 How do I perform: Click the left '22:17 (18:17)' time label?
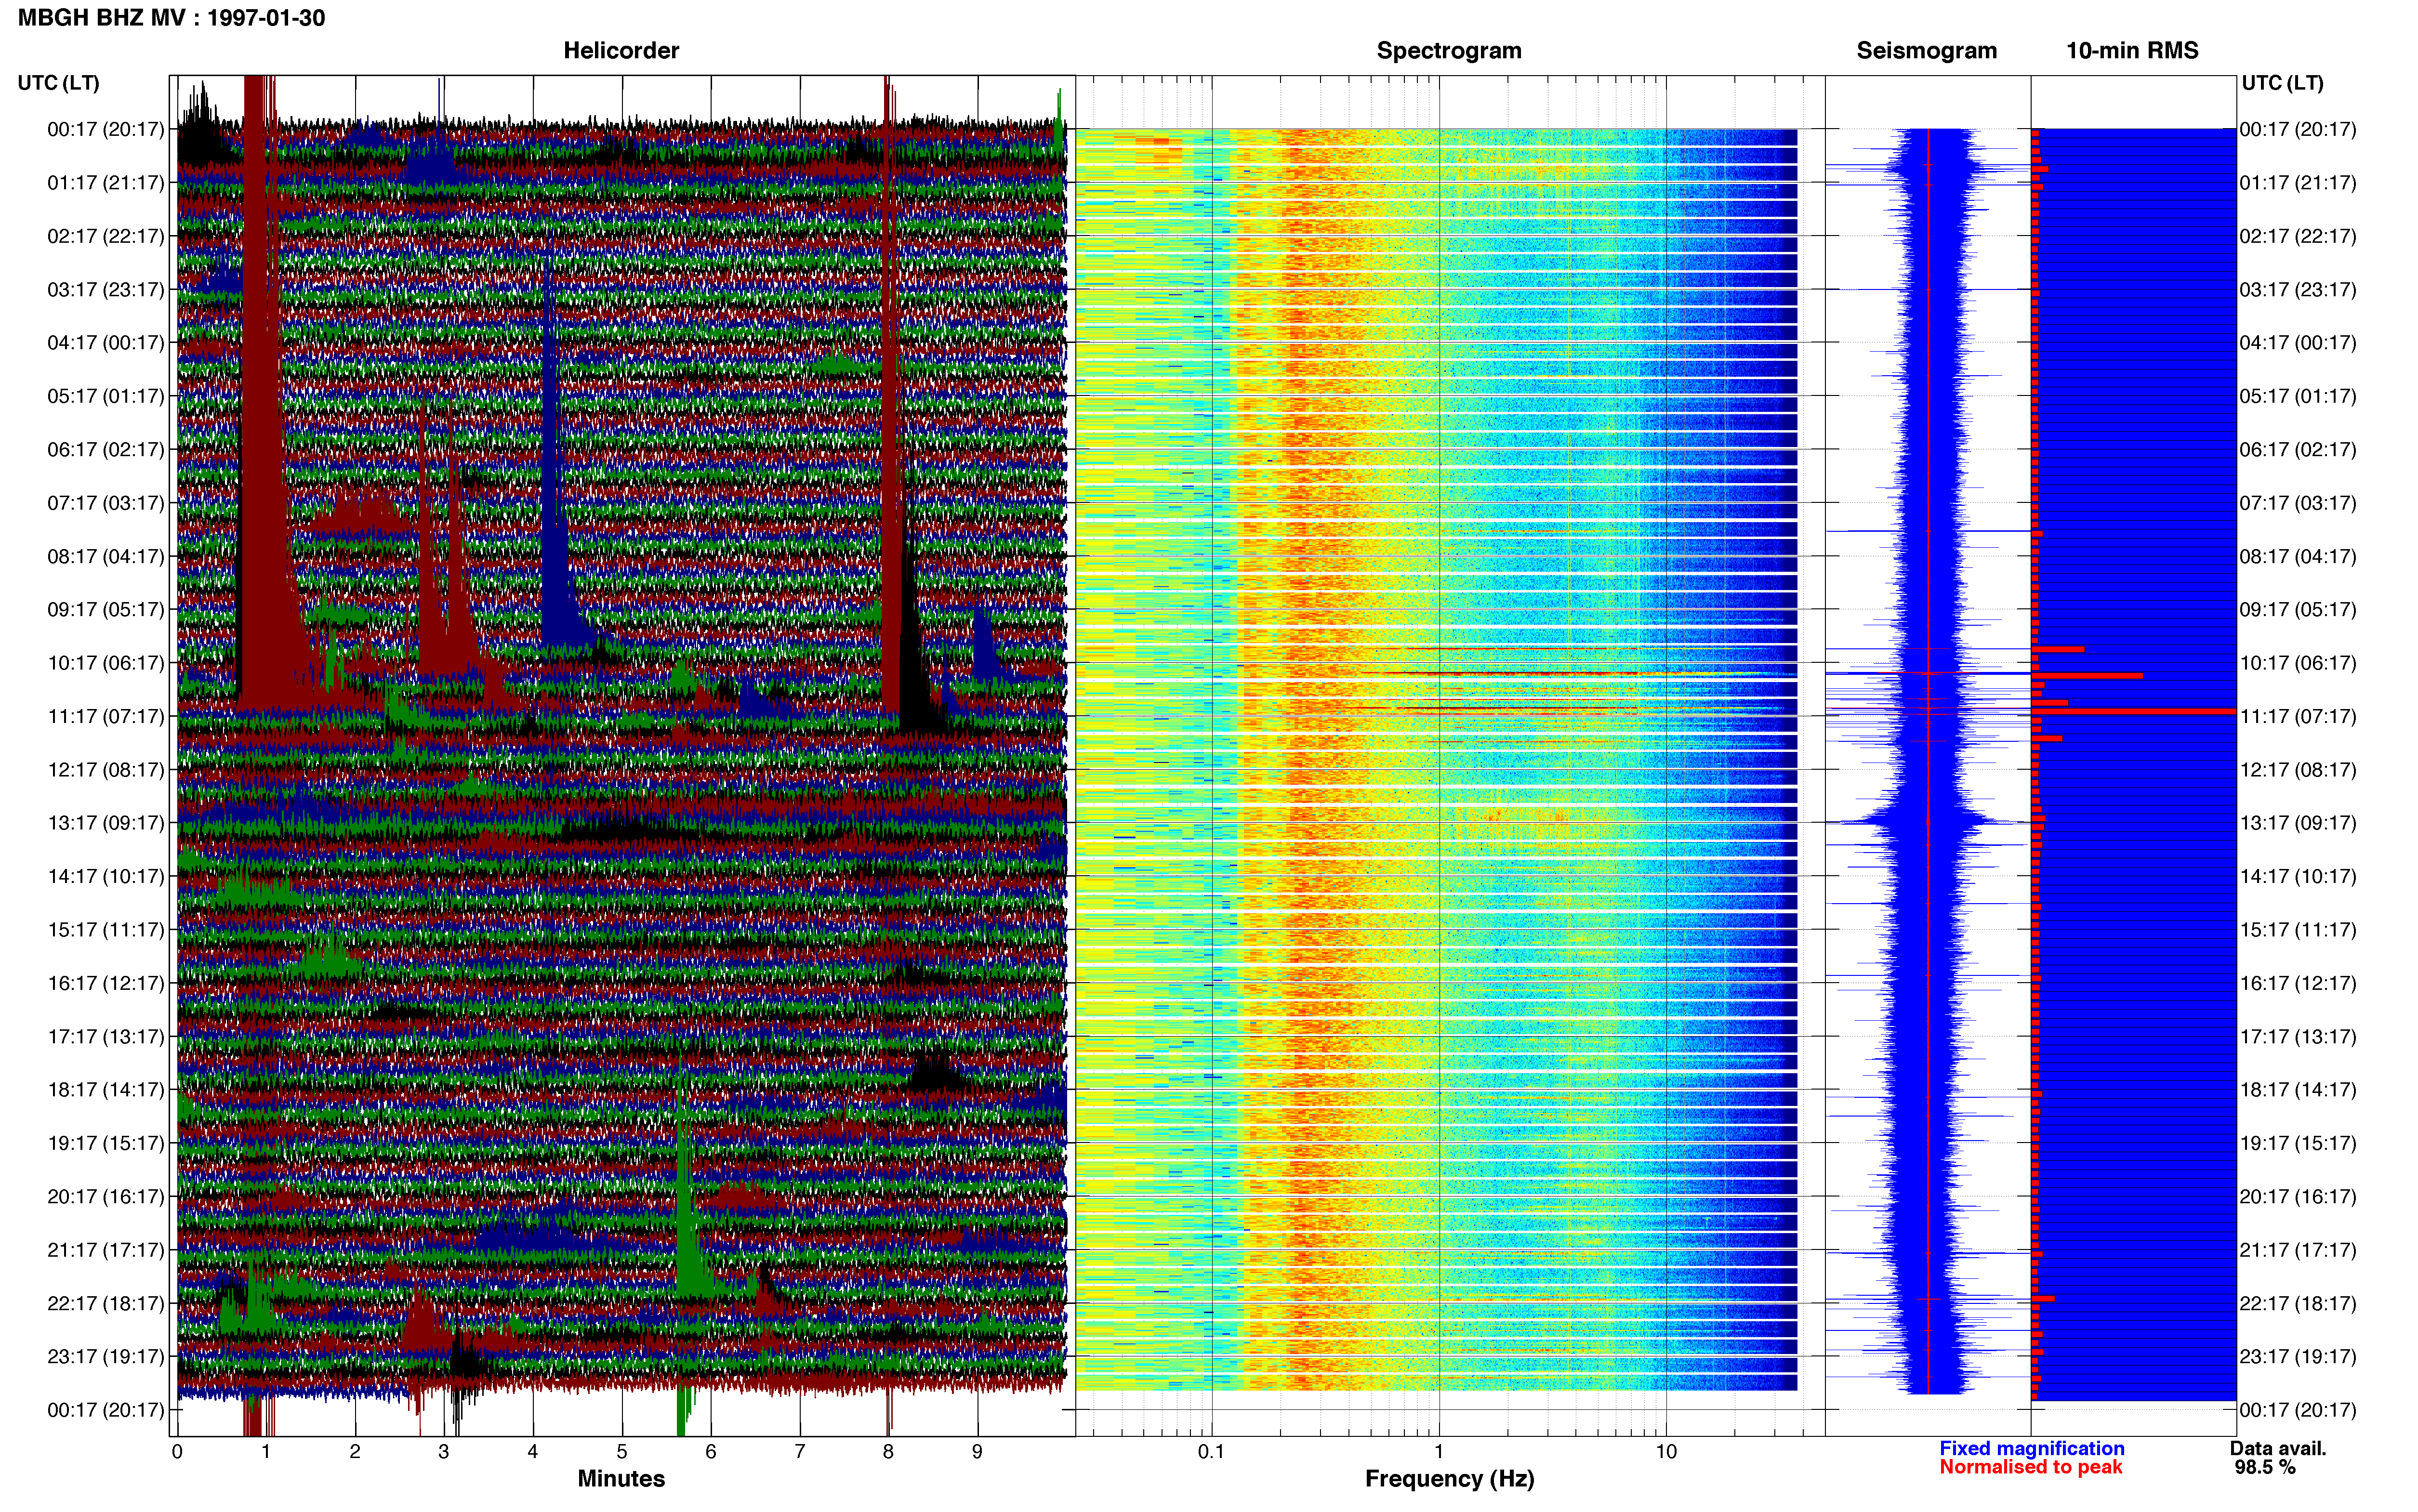click(105, 1303)
